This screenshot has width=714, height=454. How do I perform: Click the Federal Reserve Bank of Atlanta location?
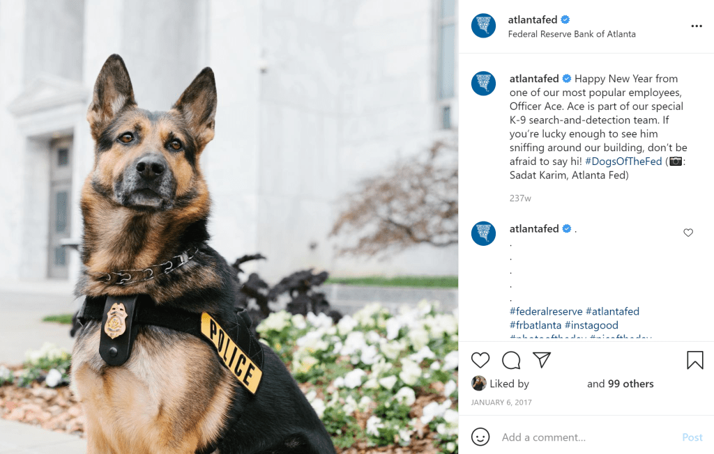572,34
